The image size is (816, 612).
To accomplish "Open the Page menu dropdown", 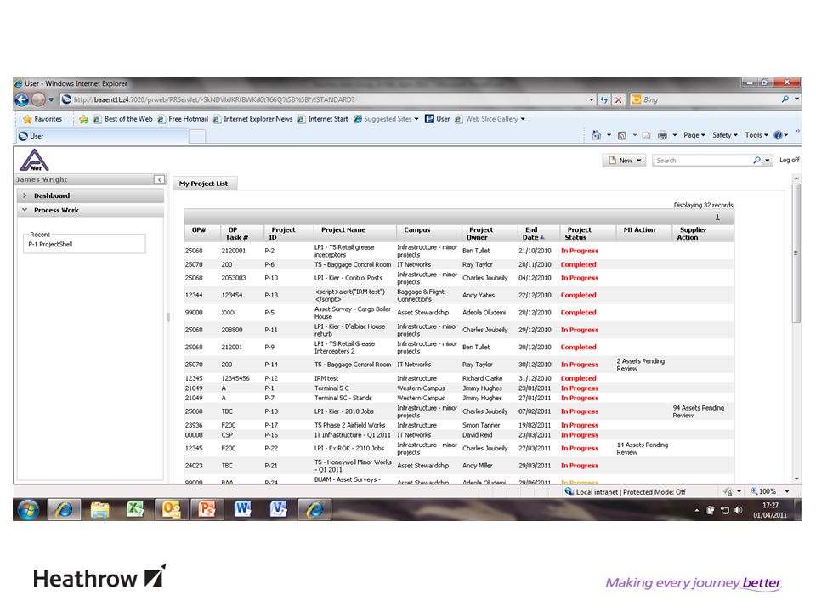I will (694, 135).
